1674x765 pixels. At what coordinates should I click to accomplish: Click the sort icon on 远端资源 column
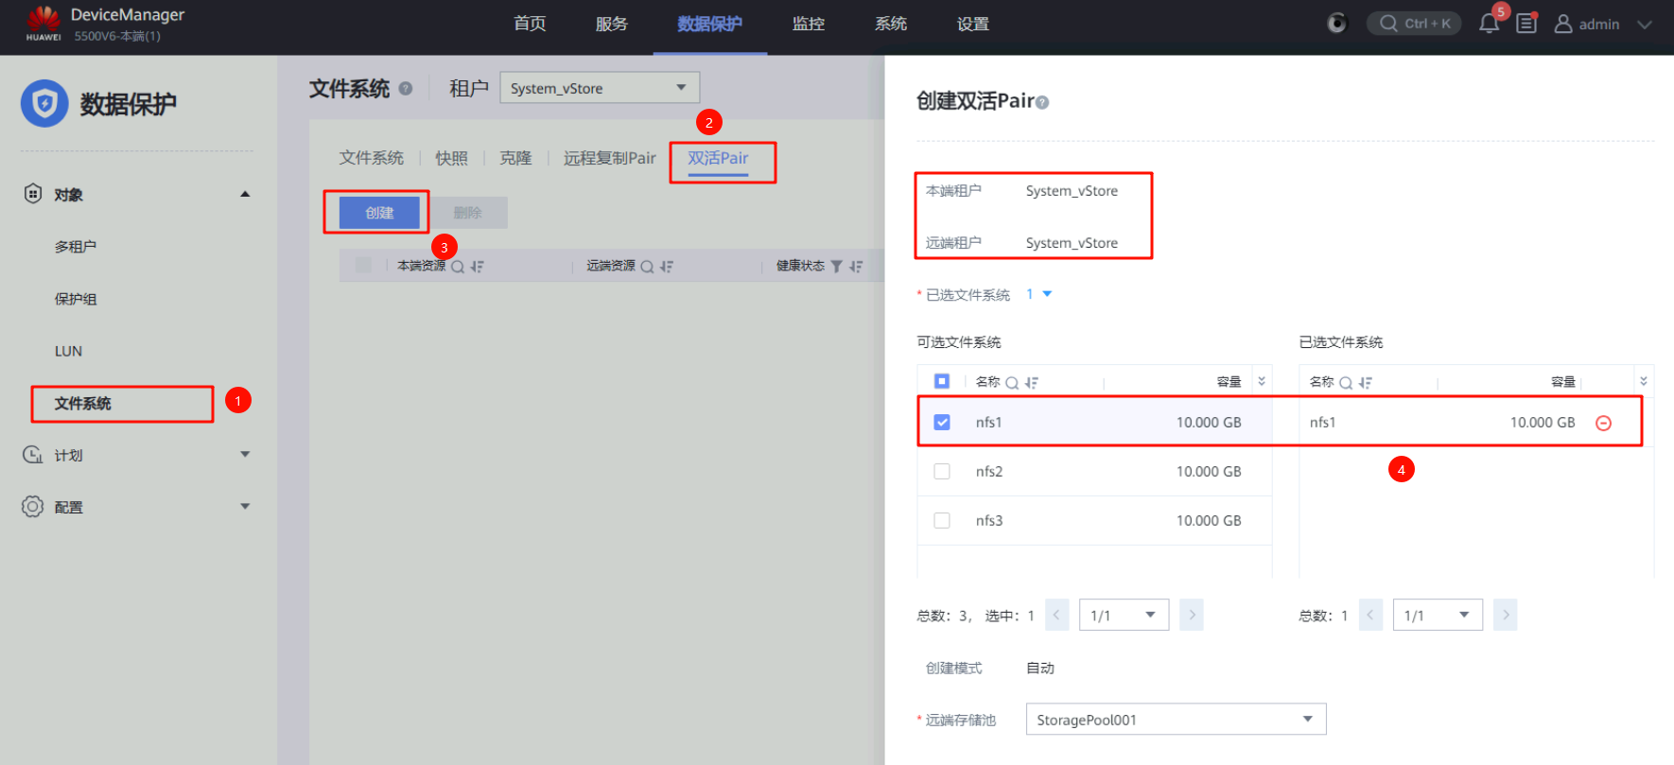coord(667,267)
